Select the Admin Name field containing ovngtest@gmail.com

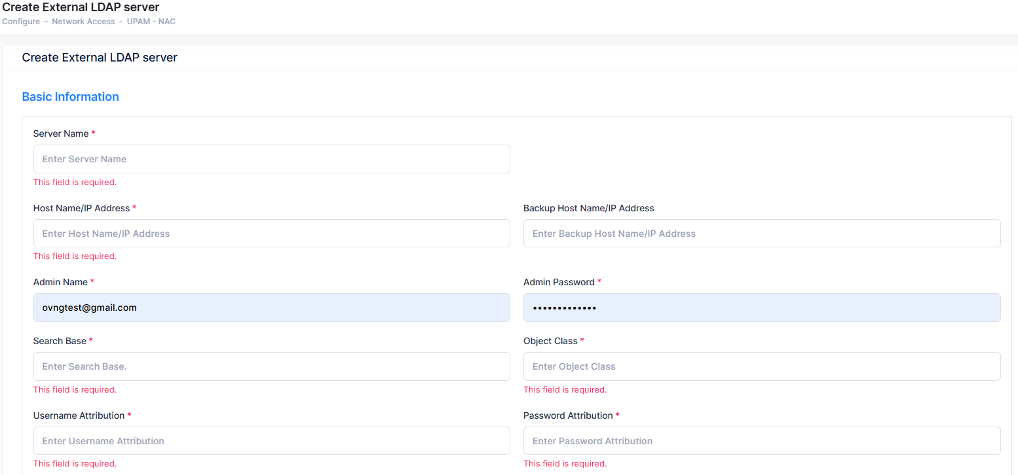[x=271, y=308]
